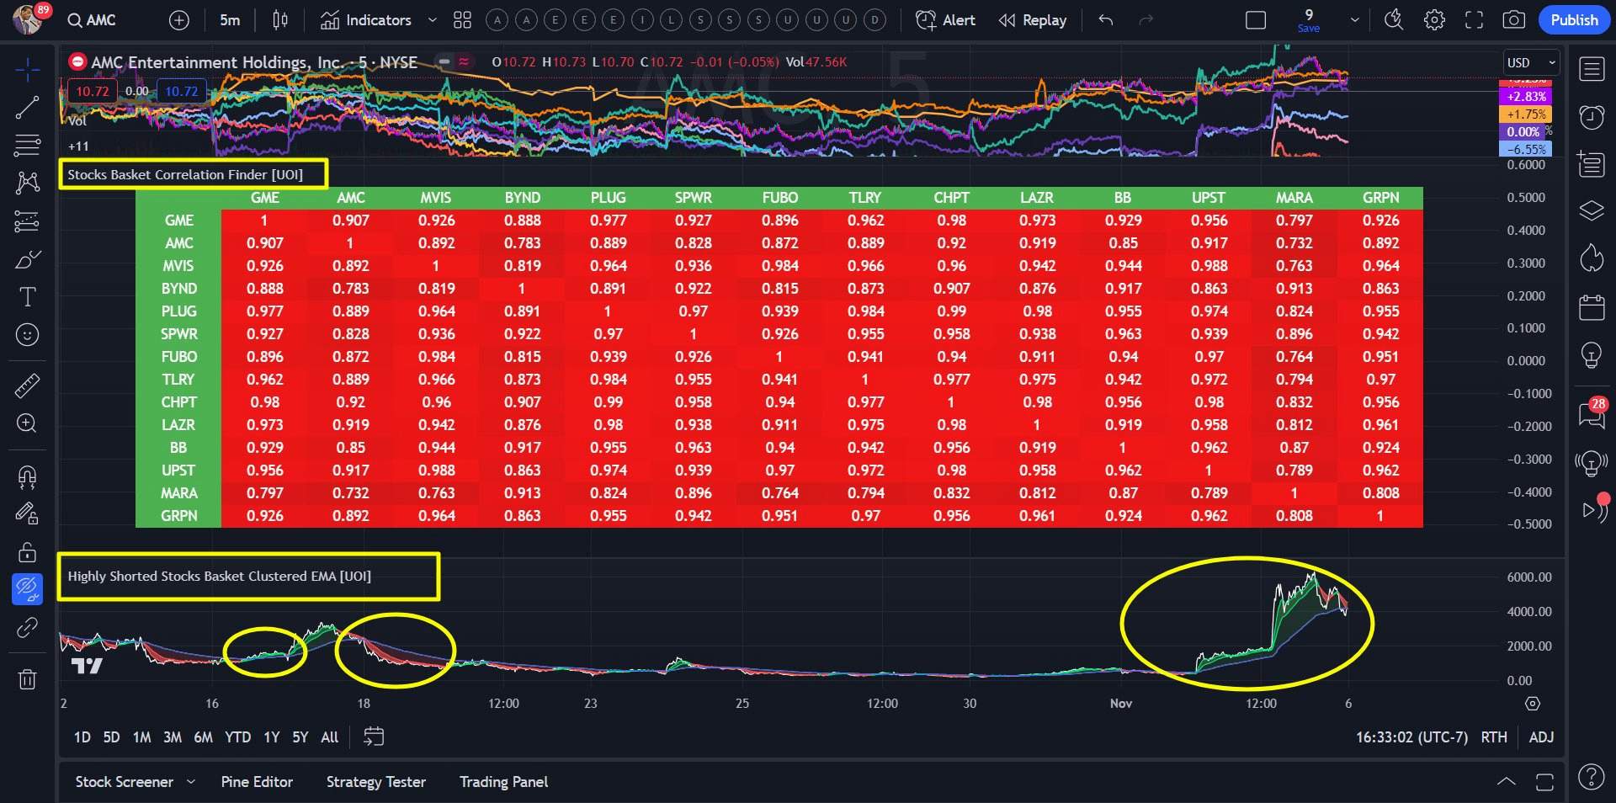Open the help center question mark
The height and width of the screenshot is (803, 1616).
[x=1591, y=776]
